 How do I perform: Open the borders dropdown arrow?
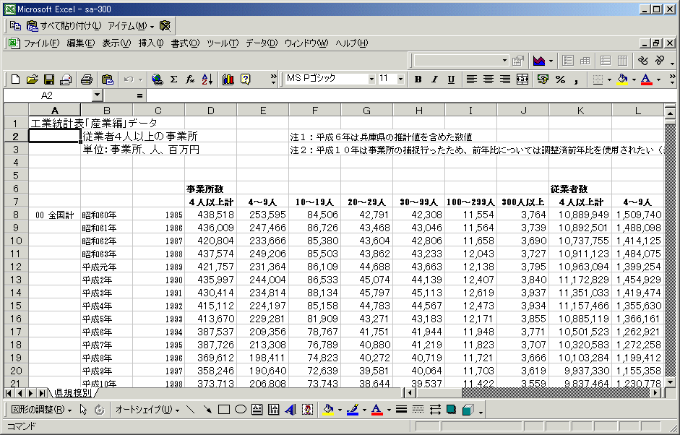[x=609, y=79]
